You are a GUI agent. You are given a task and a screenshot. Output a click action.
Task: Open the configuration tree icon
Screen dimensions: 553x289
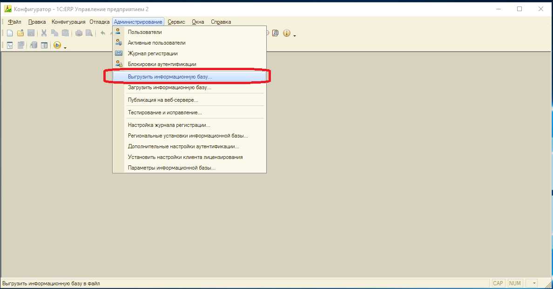click(10, 46)
